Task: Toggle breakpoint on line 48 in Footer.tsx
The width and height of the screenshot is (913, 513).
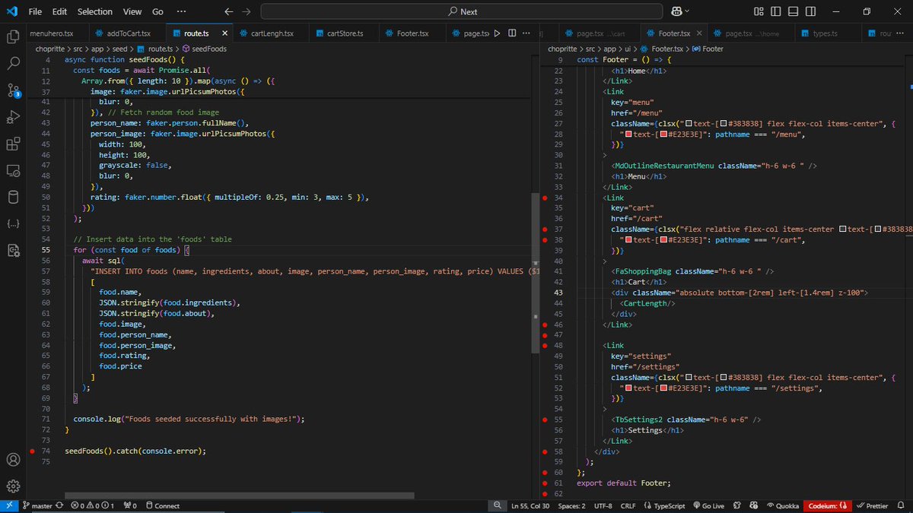Action: 545,345
